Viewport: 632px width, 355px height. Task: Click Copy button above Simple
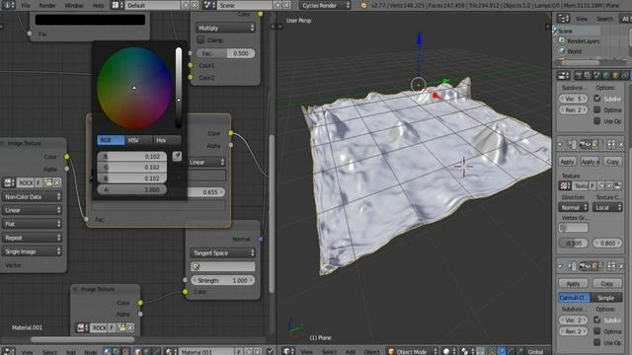606,283
